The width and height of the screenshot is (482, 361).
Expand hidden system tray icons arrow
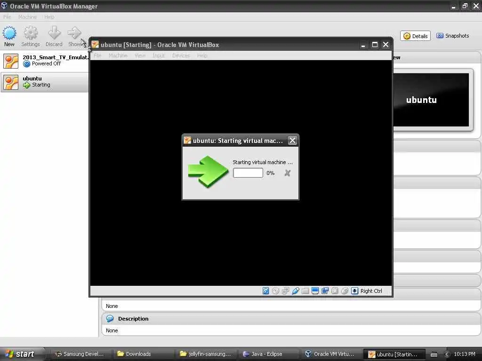(x=447, y=354)
